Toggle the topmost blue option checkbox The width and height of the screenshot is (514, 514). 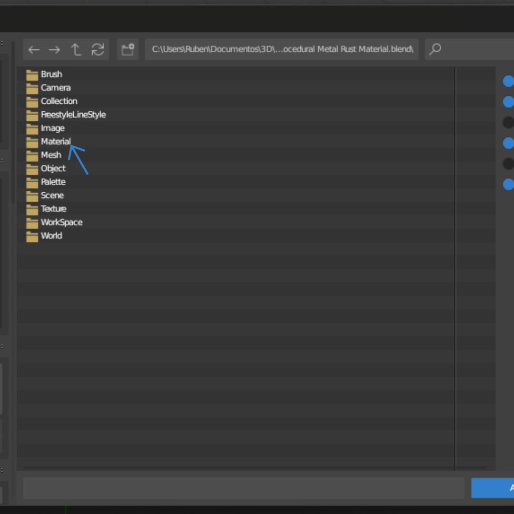point(508,81)
